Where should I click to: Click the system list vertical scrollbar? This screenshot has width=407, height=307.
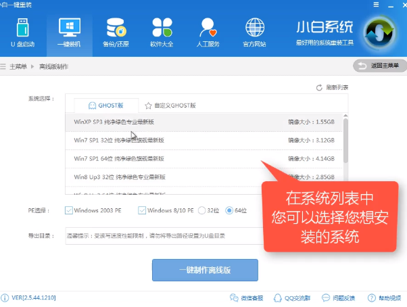345,142
